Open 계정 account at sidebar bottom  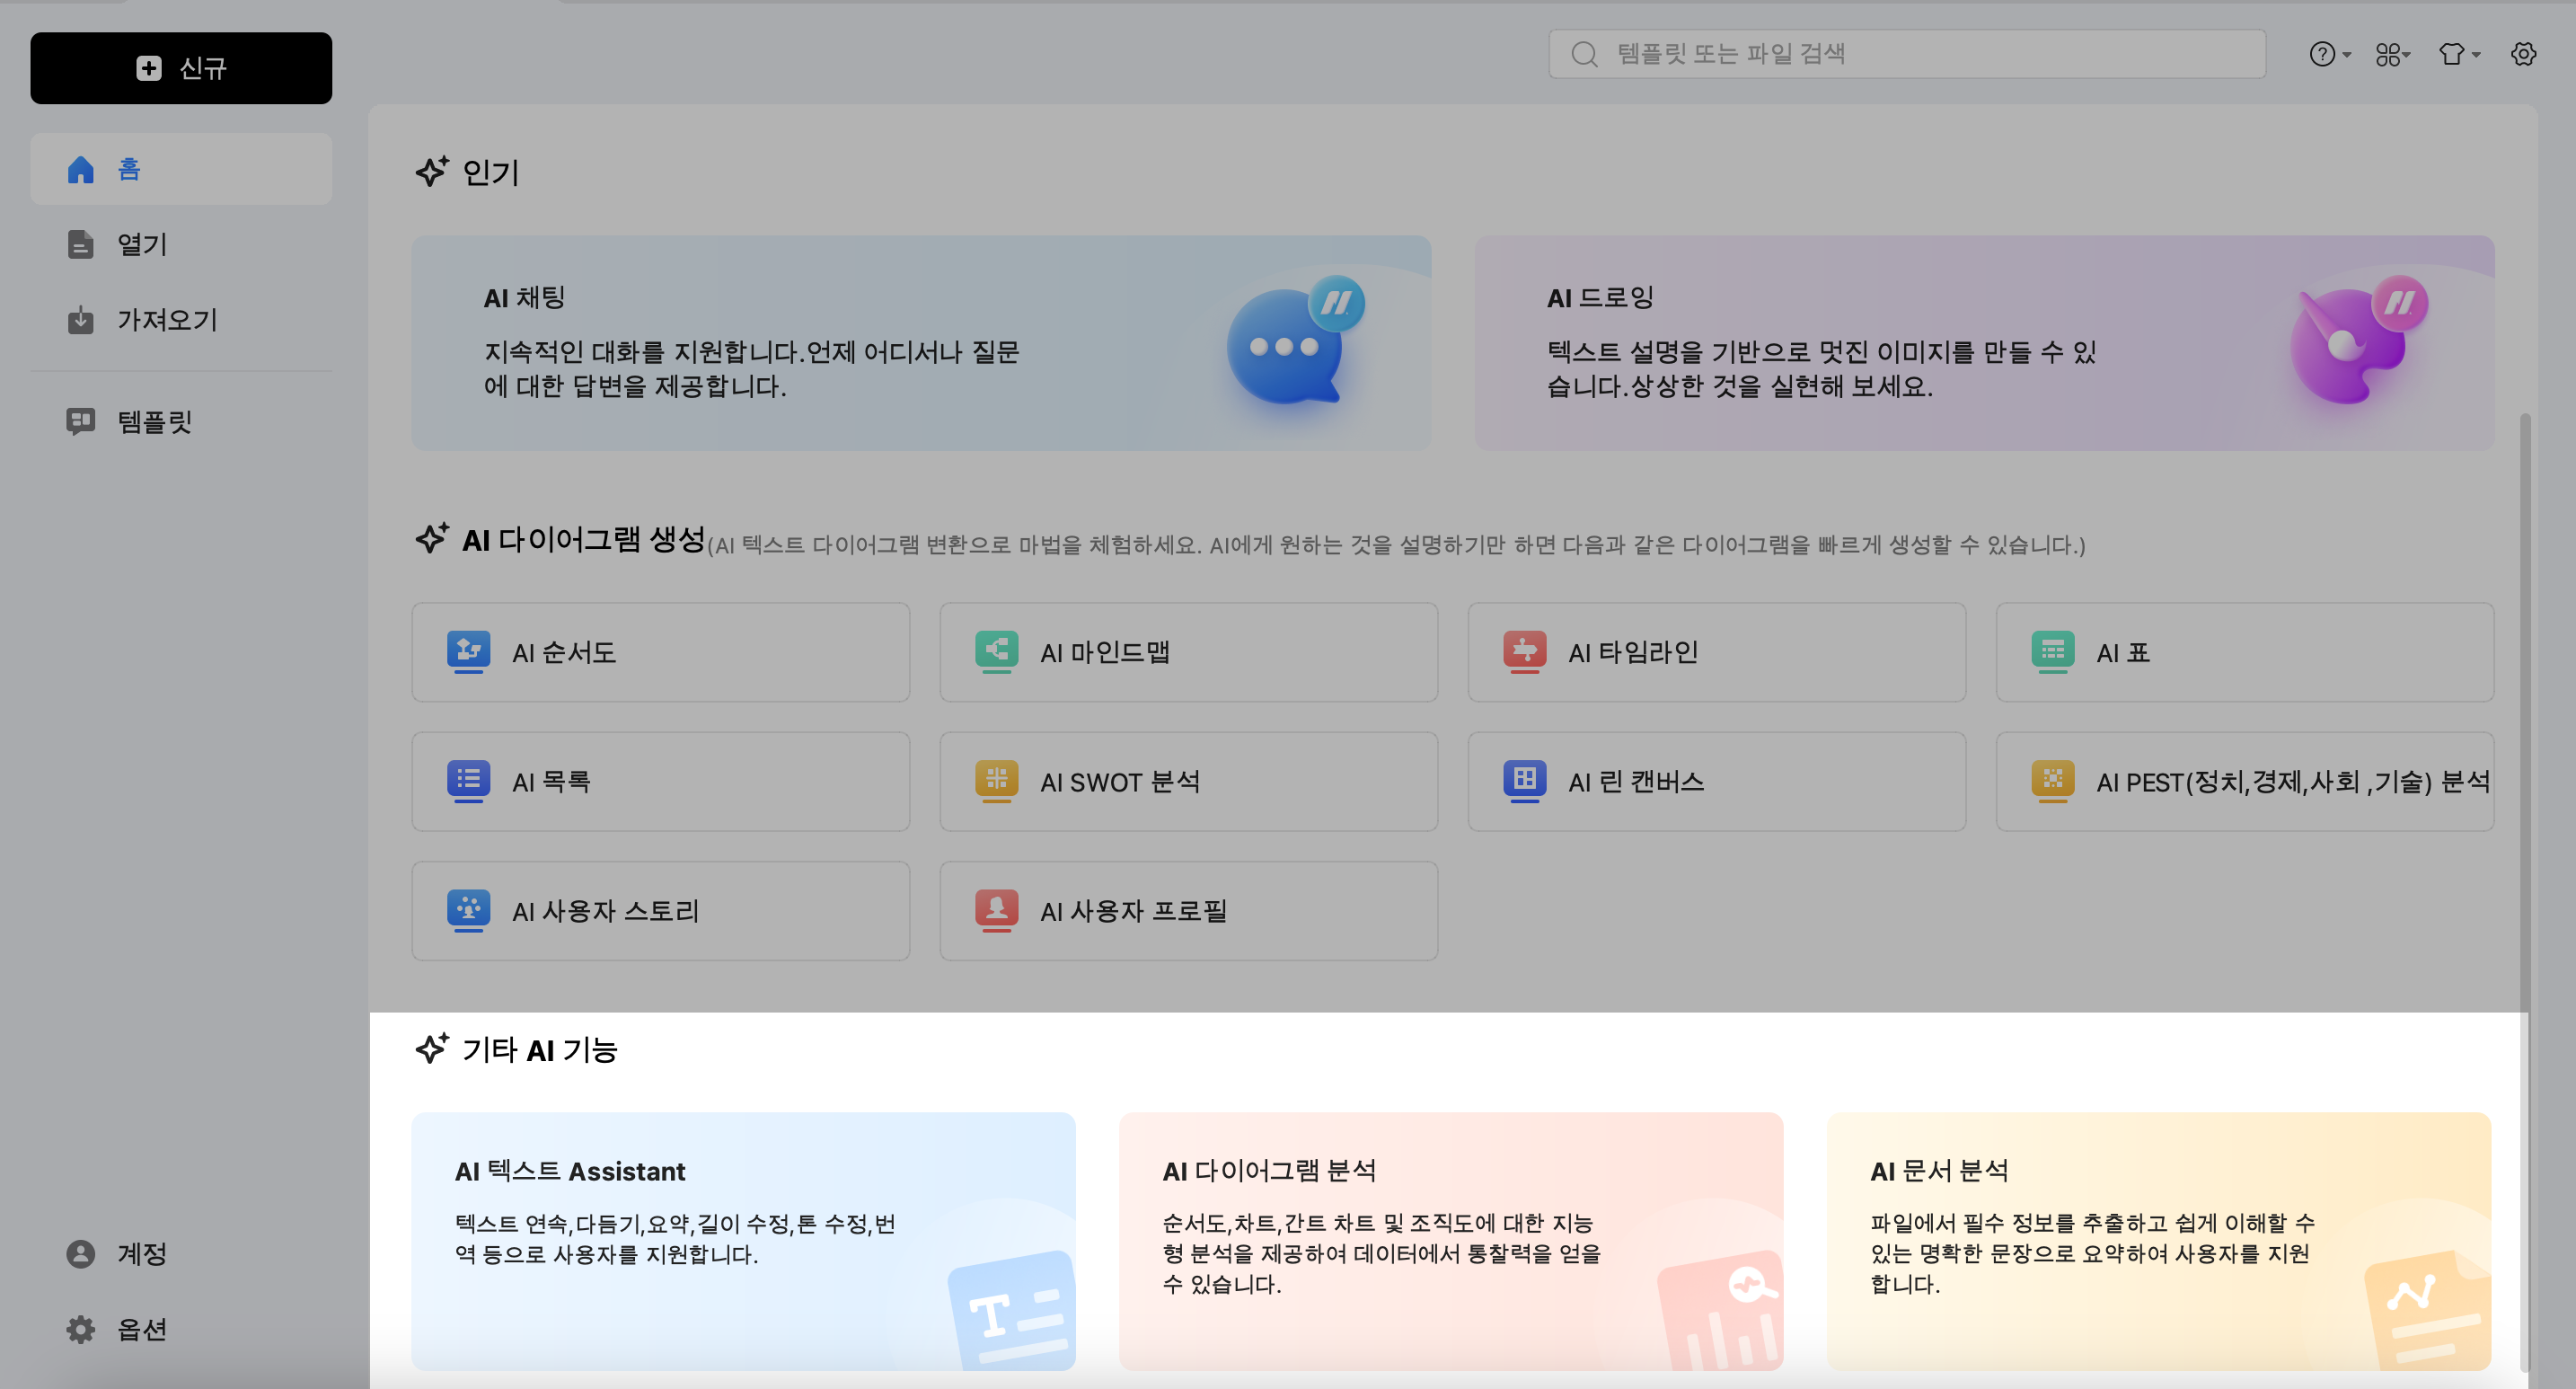tap(141, 1253)
